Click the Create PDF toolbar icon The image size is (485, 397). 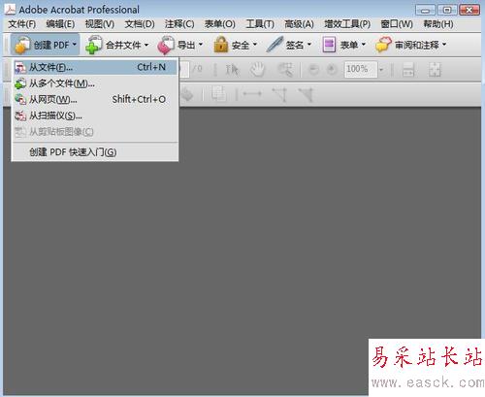(22, 45)
